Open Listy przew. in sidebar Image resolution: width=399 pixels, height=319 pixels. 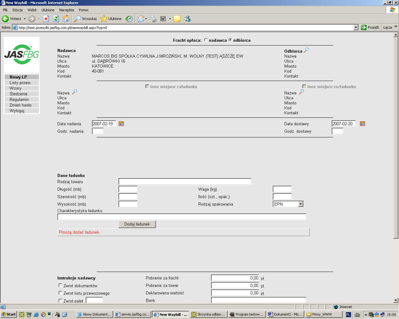point(22,83)
